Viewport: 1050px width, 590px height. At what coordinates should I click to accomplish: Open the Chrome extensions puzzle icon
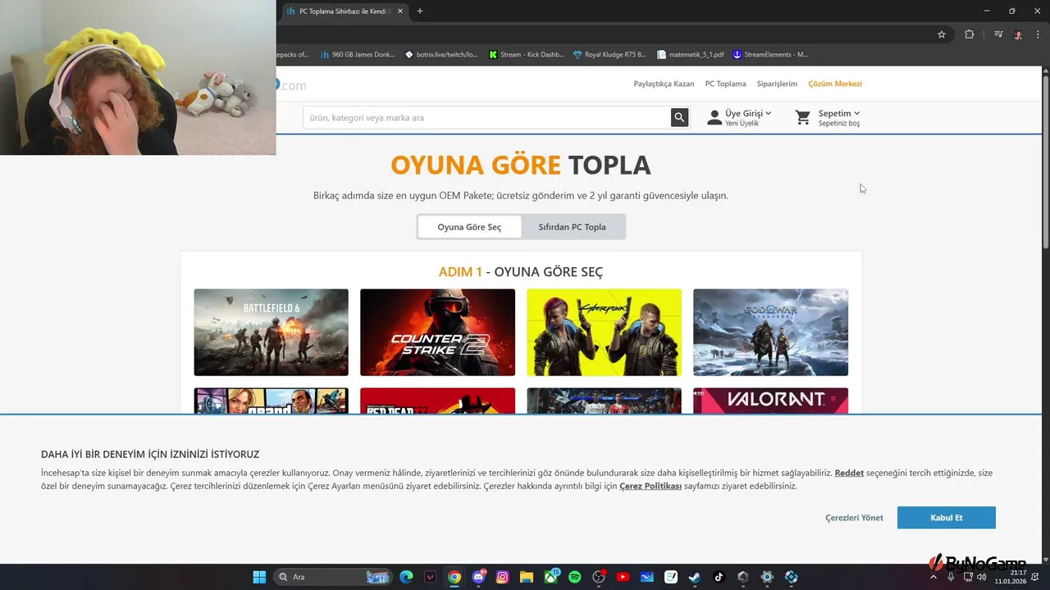[x=969, y=34]
